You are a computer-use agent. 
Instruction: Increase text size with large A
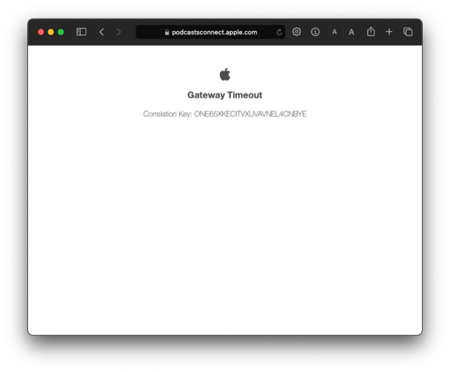point(352,32)
